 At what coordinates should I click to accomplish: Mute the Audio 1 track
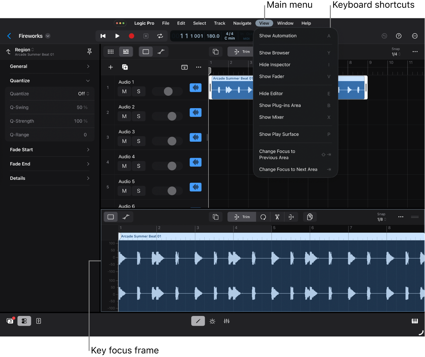click(x=124, y=92)
